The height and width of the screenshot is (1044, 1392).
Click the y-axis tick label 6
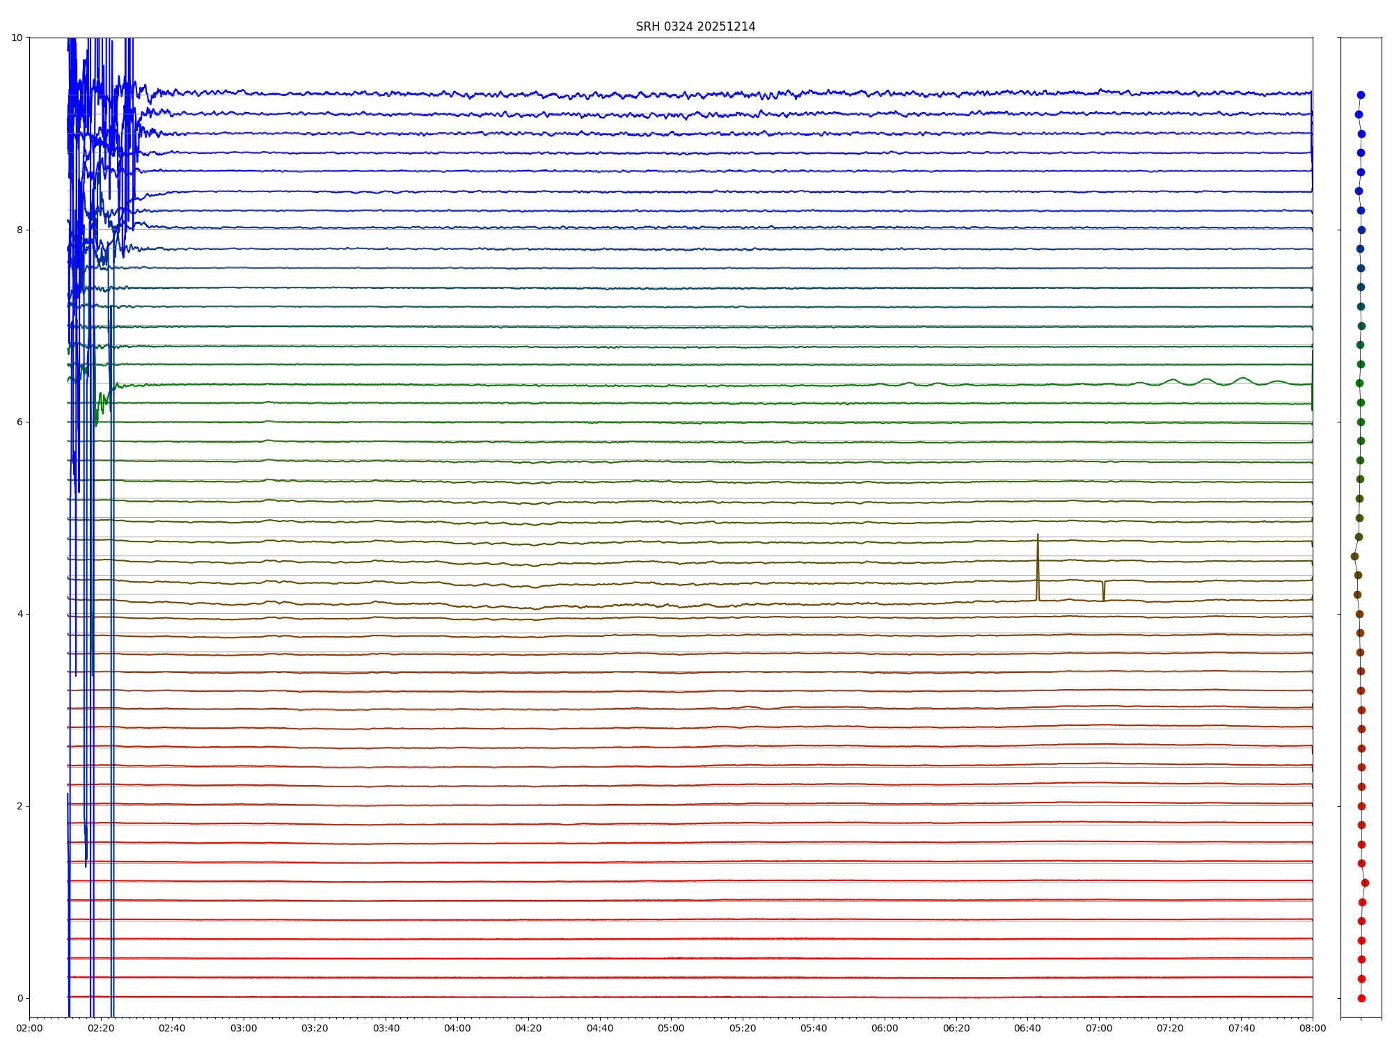click(19, 422)
